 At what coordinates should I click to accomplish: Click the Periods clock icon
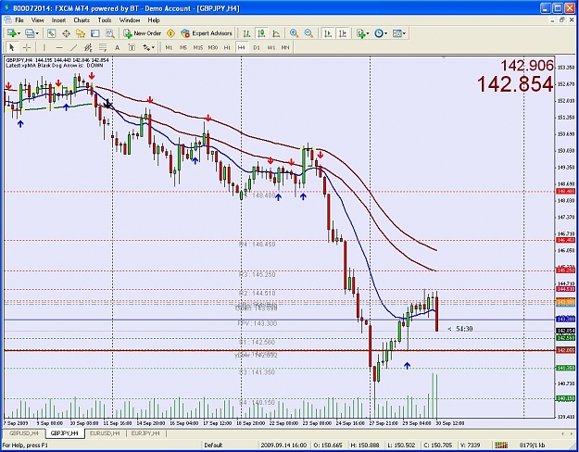click(379, 33)
